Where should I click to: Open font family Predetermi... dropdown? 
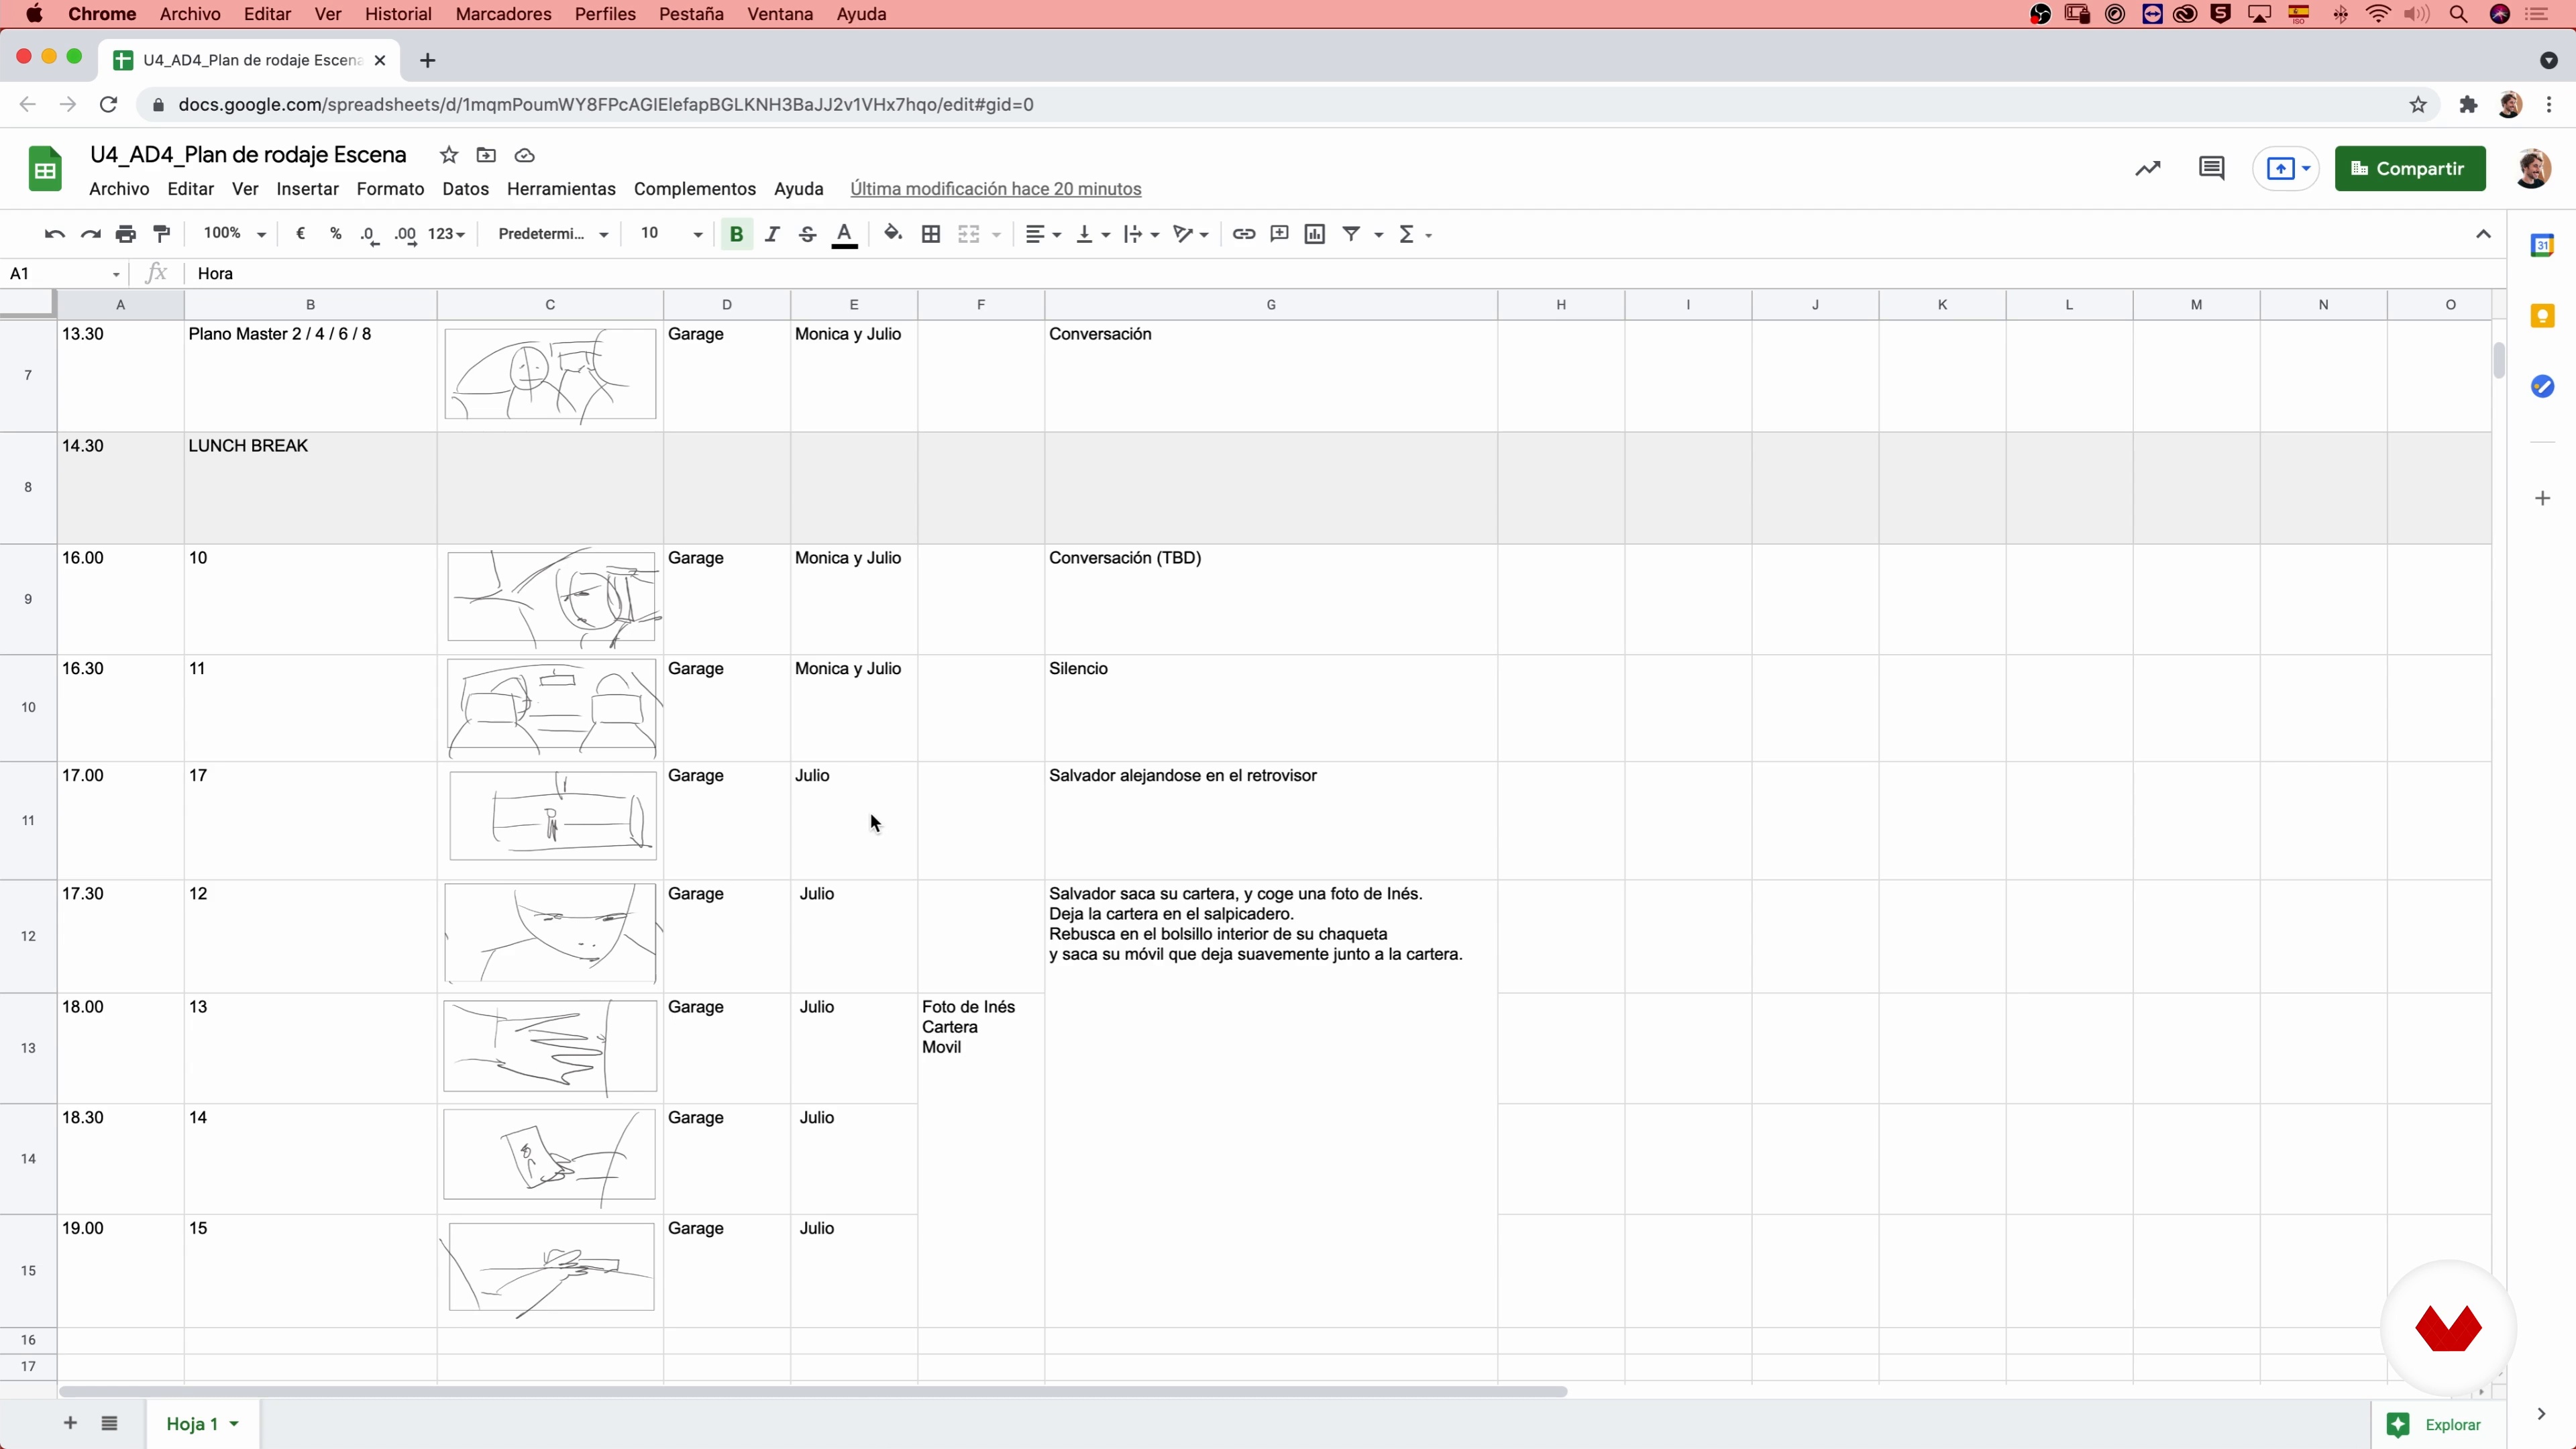(553, 234)
